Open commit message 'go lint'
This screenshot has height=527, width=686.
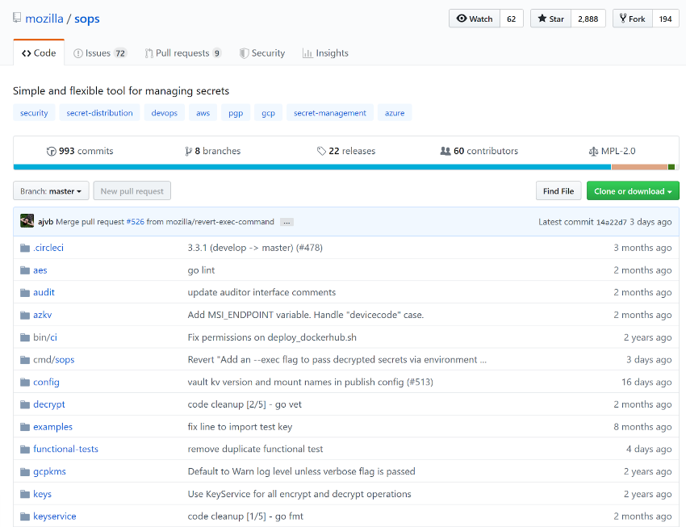[201, 270]
